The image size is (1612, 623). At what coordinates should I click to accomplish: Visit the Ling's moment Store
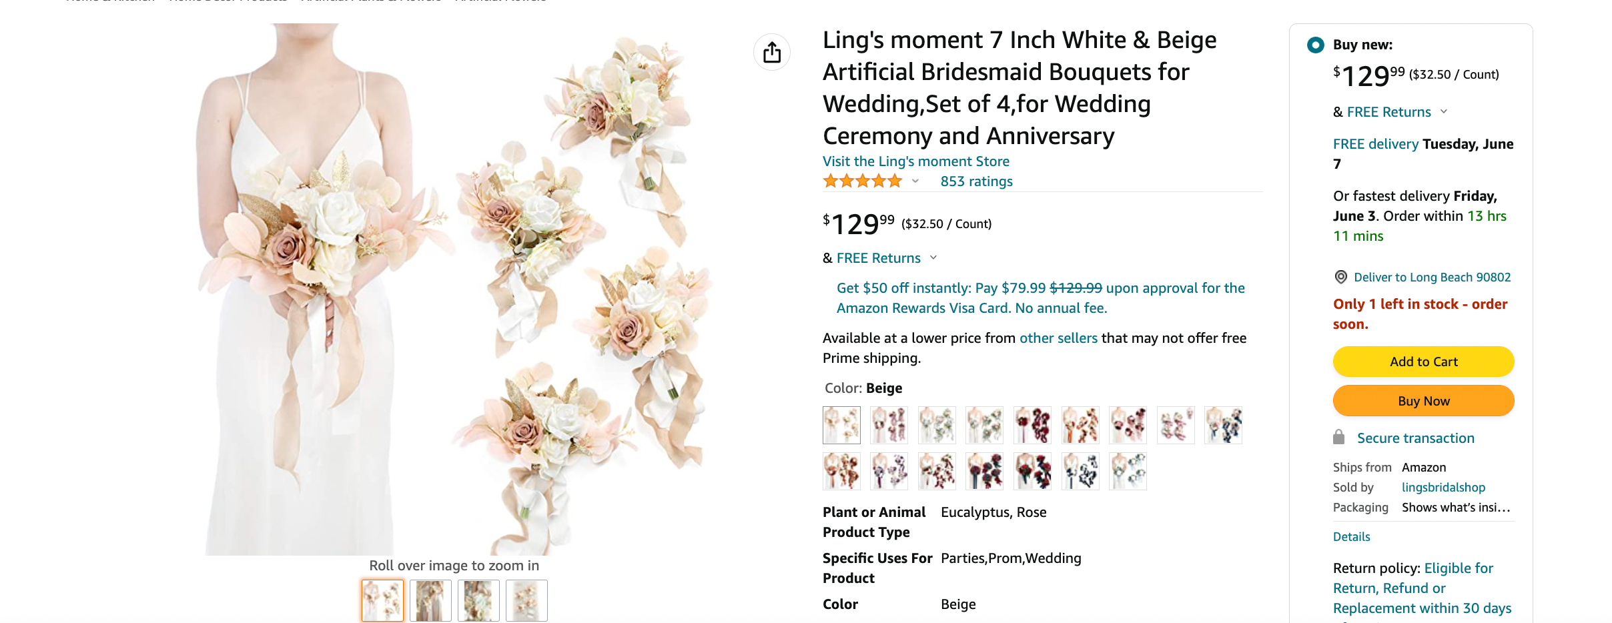point(915,161)
